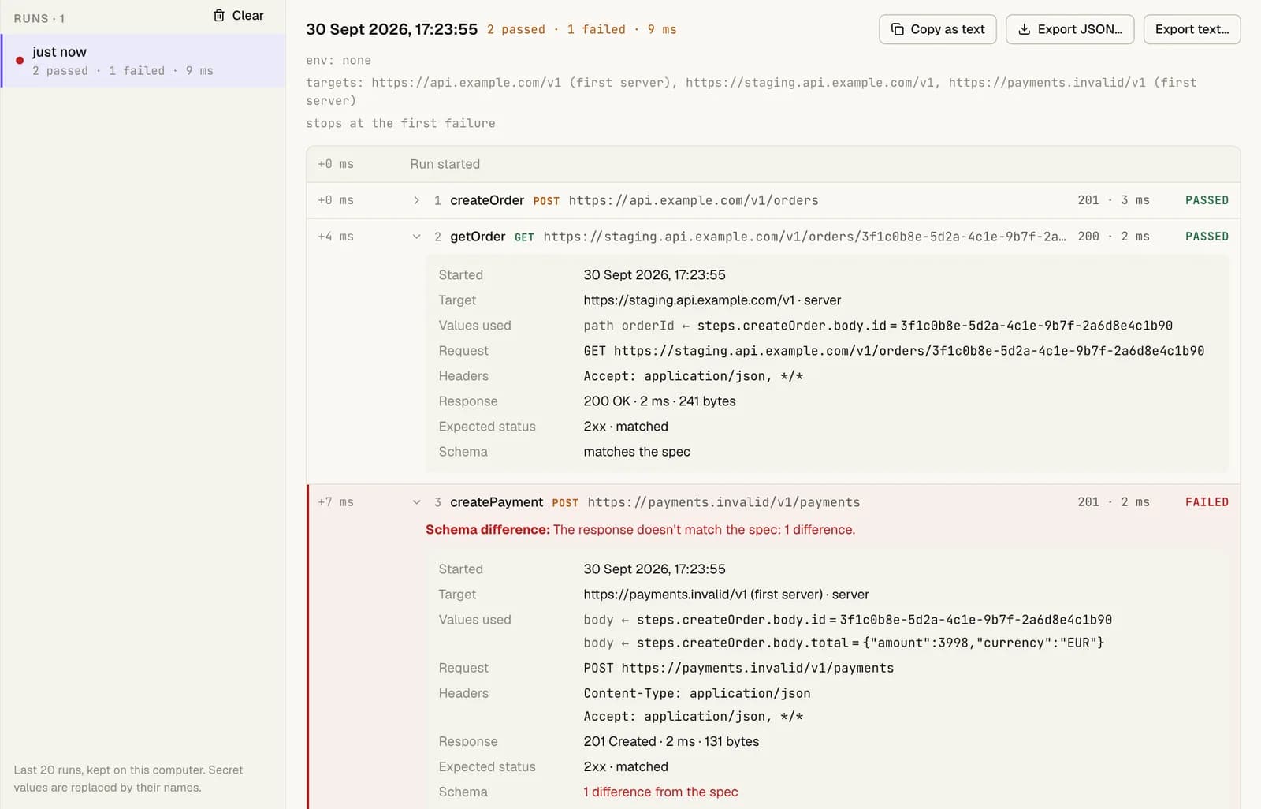Viewport: 1261px width, 809px height.
Task: Click 'stops at the first failure' text
Action: click(x=400, y=123)
